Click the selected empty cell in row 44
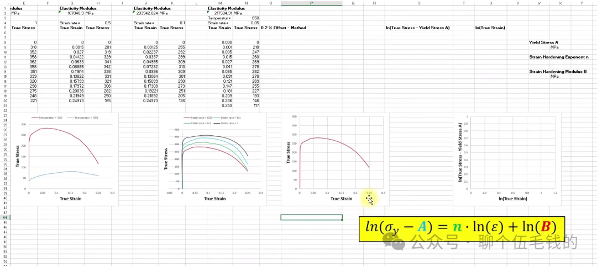Image resolution: width=597 pixels, height=266 pixels. point(311,217)
